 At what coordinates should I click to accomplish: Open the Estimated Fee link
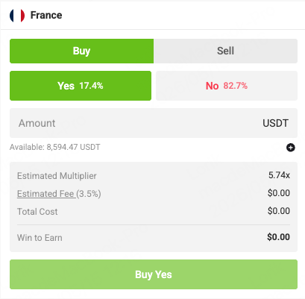point(46,194)
